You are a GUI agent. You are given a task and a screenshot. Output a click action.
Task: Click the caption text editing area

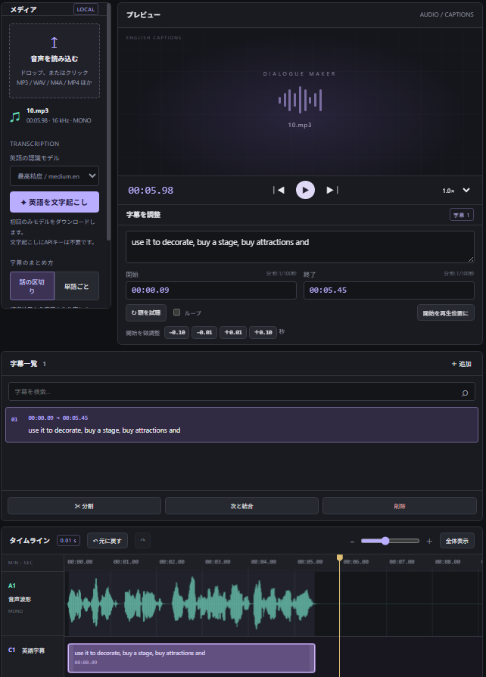point(300,247)
